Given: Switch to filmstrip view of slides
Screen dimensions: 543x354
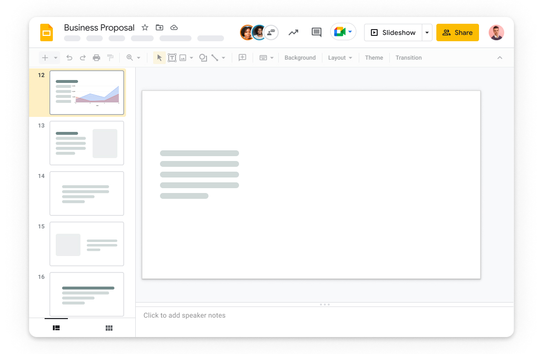Looking at the screenshot, I should (56, 328).
